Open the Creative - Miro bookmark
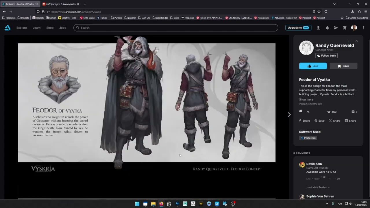Image resolution: width=370 pixels, height=208 pixels. click(x=67, y=18)
